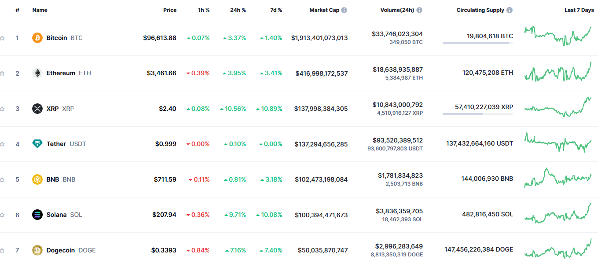The height and width of the screenshot is (263, 605).
Task: Open XRP 7-day sparkline chart
Action: (x=558, y=107)
